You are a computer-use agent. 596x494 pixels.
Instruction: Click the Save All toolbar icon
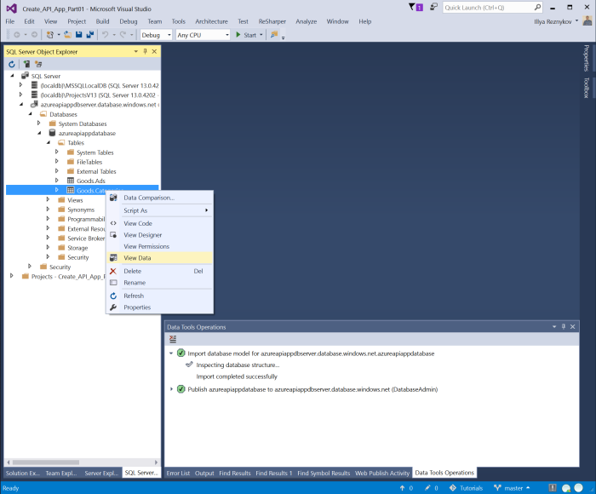[90, 35]
